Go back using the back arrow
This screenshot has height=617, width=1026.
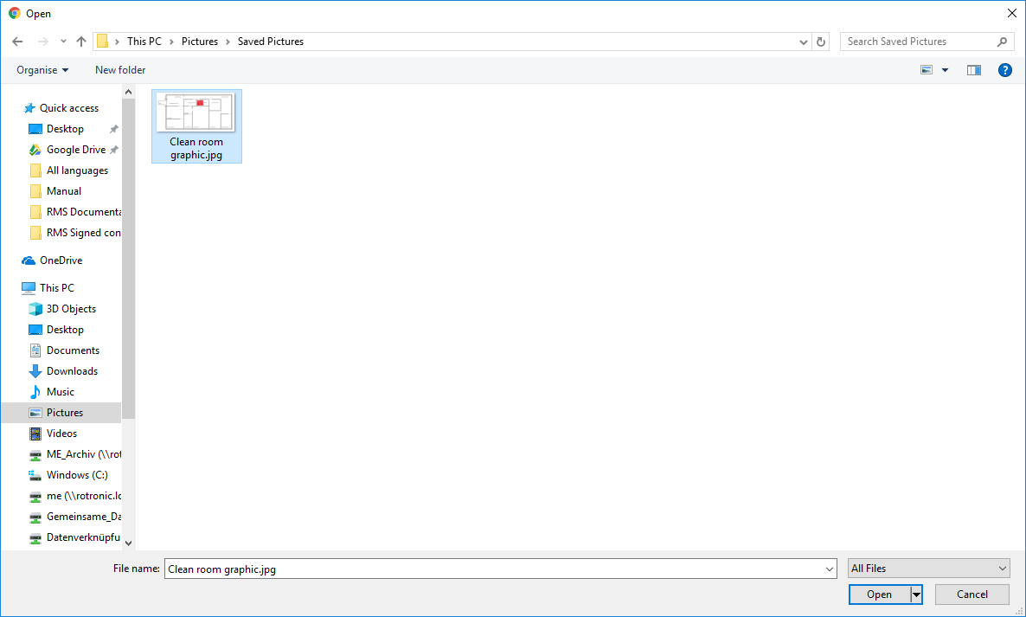tap(17, 42)
